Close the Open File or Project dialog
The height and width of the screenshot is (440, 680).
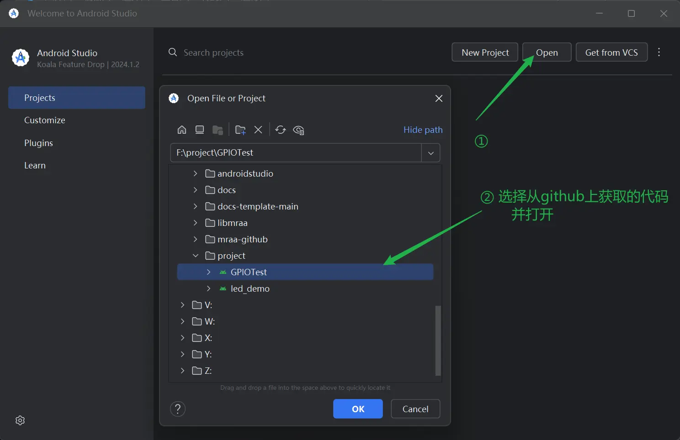tap(439, 99)
